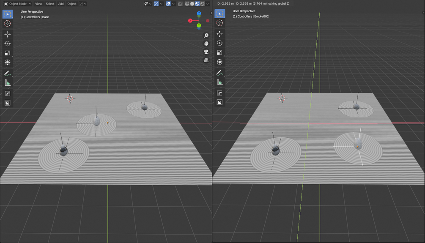Pick the Transform tool in right viewport
This screenshot has width=425, height=243.
click(x=220, y=62)
